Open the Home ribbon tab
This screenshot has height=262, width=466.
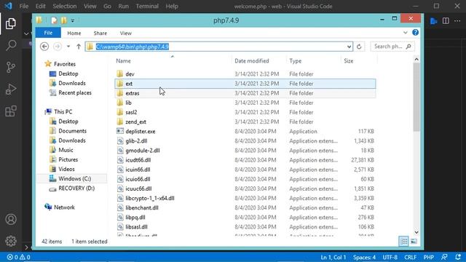pyautogui.click(x=74, y=33)
